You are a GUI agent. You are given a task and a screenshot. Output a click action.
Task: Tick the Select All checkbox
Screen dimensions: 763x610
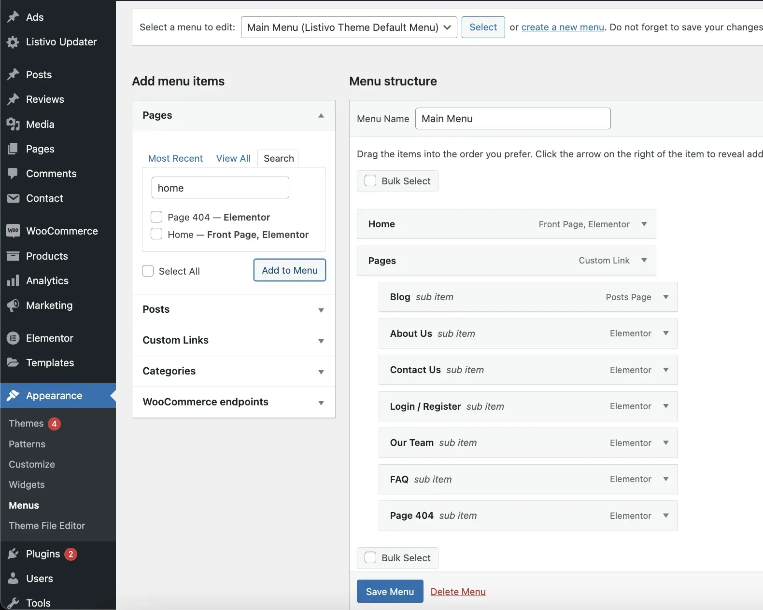pos(148,271)
